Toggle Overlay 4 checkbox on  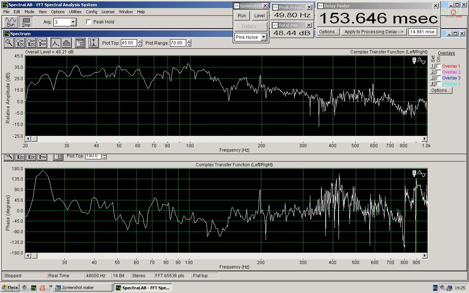(x=439, y=84)
